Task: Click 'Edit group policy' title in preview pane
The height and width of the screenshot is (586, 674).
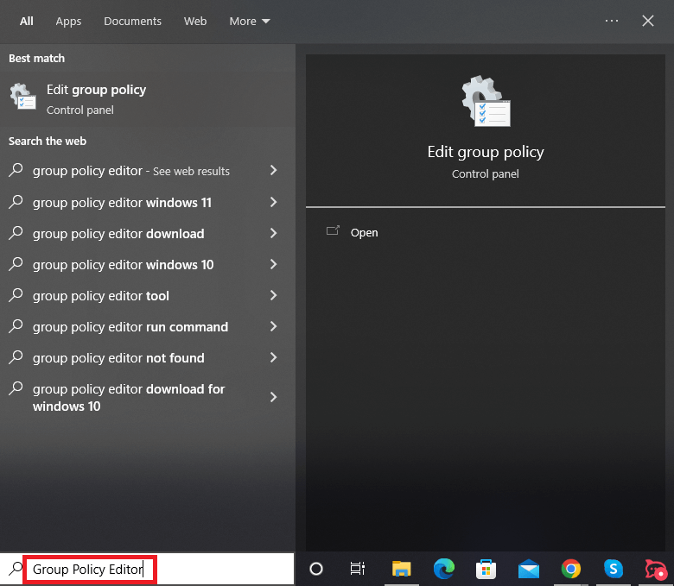Action: [486, 152]
